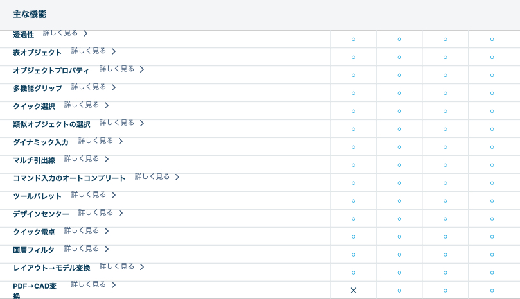
Task: Click the デザインセンター chevron icon
Action: click(121, 212)
